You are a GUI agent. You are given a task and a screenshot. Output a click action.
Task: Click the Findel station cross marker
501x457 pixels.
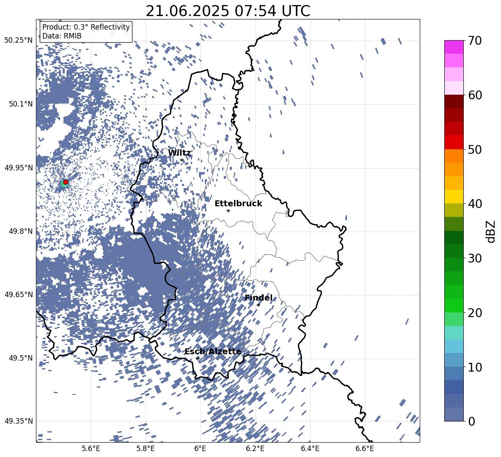point(258,305)
